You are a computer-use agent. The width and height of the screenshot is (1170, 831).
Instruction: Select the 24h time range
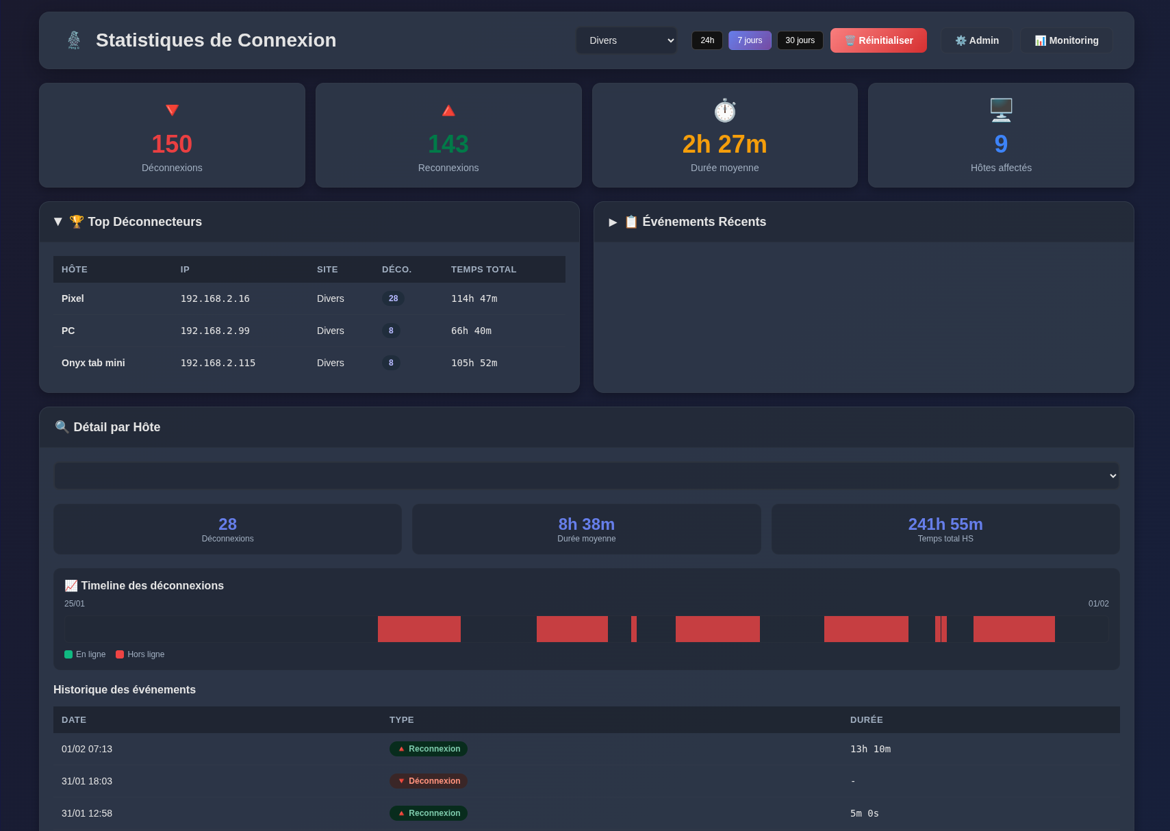[x=707, y=40]
